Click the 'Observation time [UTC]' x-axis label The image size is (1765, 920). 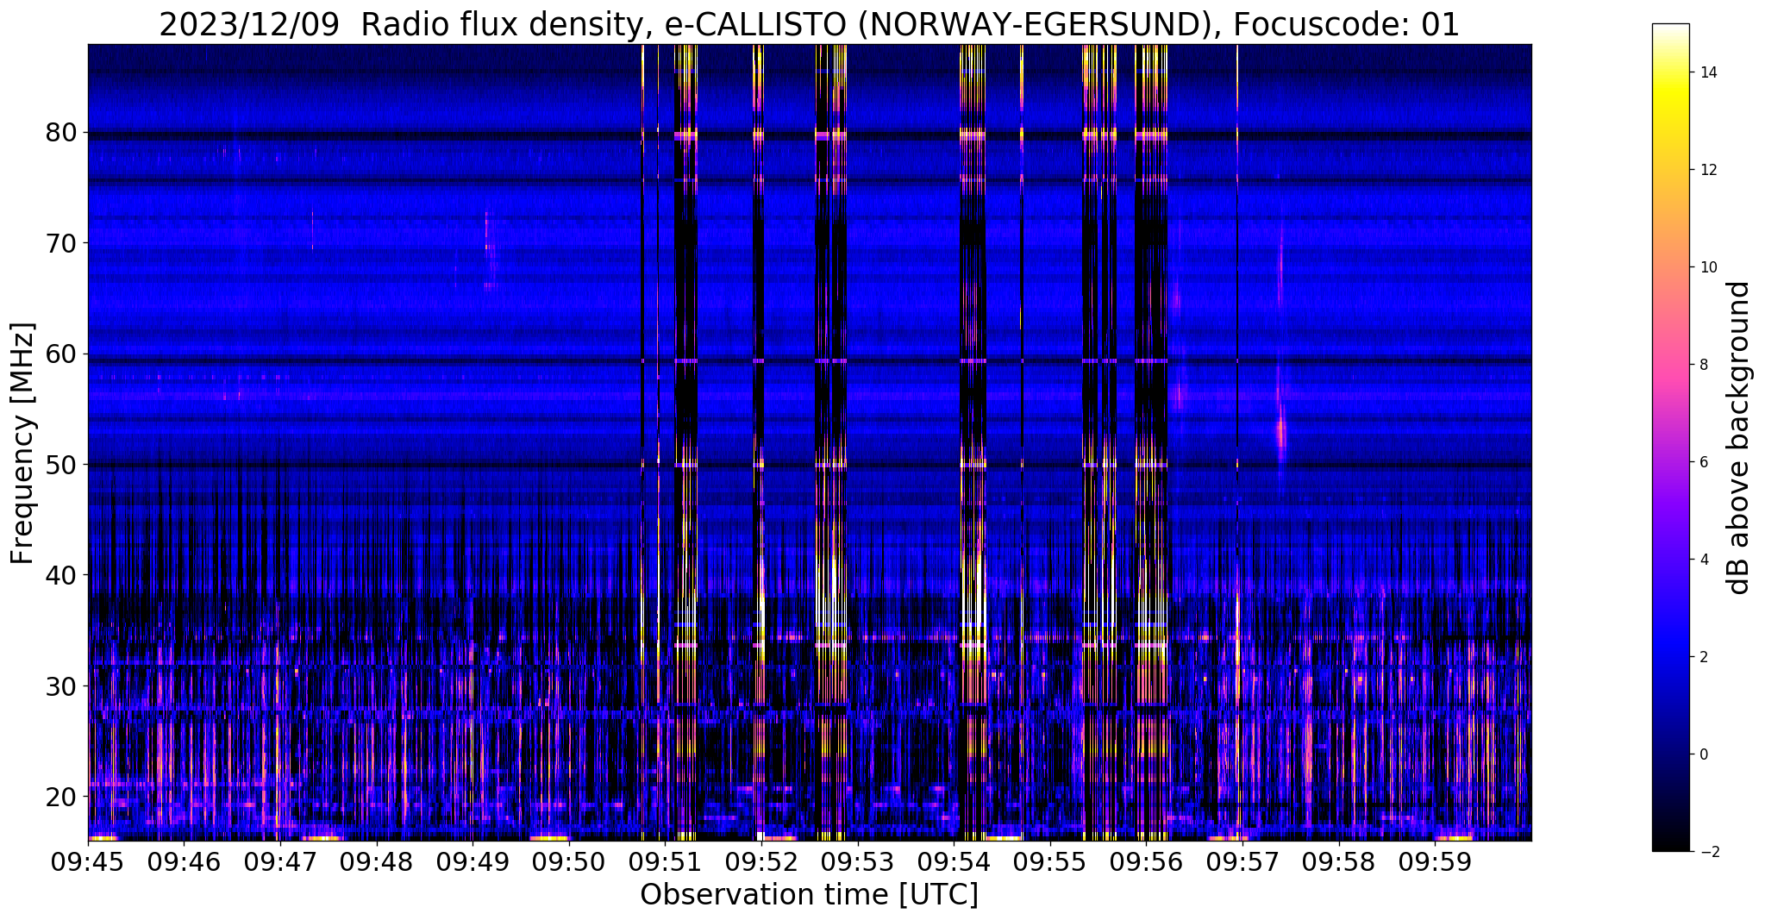809,895
